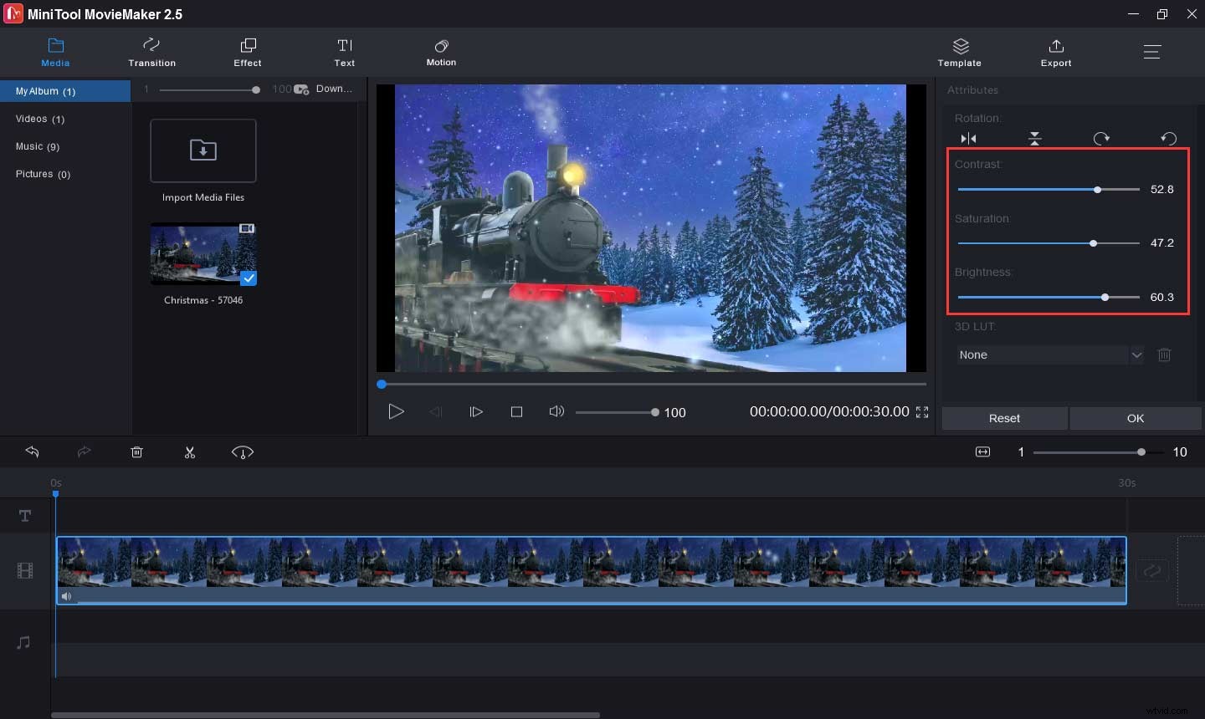
Task: Select the Text tool
Action: coord(344,52)
